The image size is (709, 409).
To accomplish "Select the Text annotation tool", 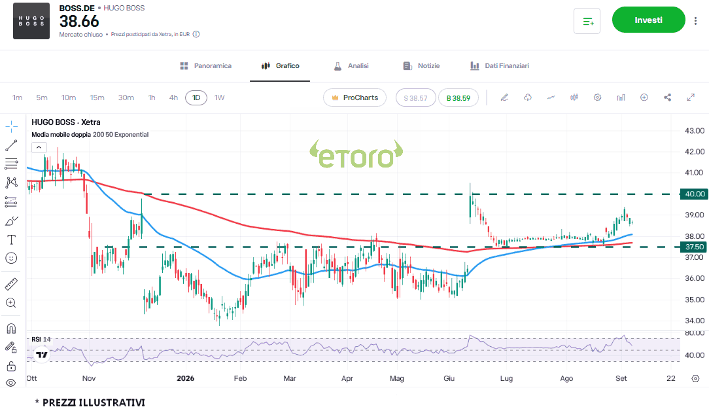I will tap(11, 240).
